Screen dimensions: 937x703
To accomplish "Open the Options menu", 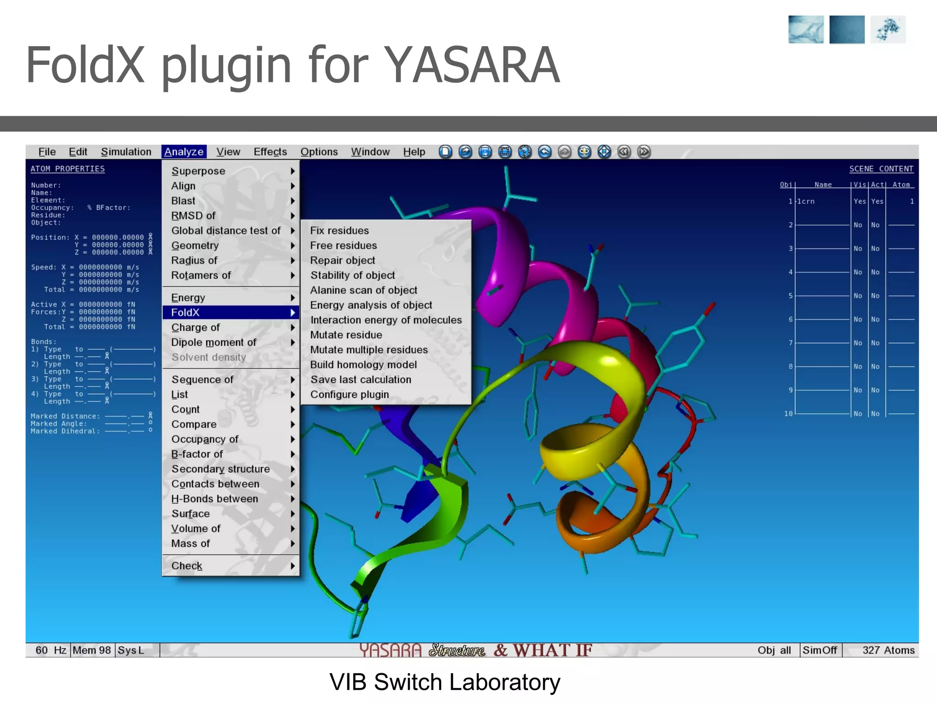I will click(x=319, y=151).
